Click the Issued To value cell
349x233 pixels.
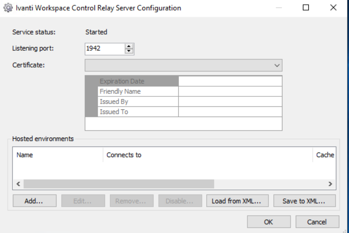(x=230, y=112)
